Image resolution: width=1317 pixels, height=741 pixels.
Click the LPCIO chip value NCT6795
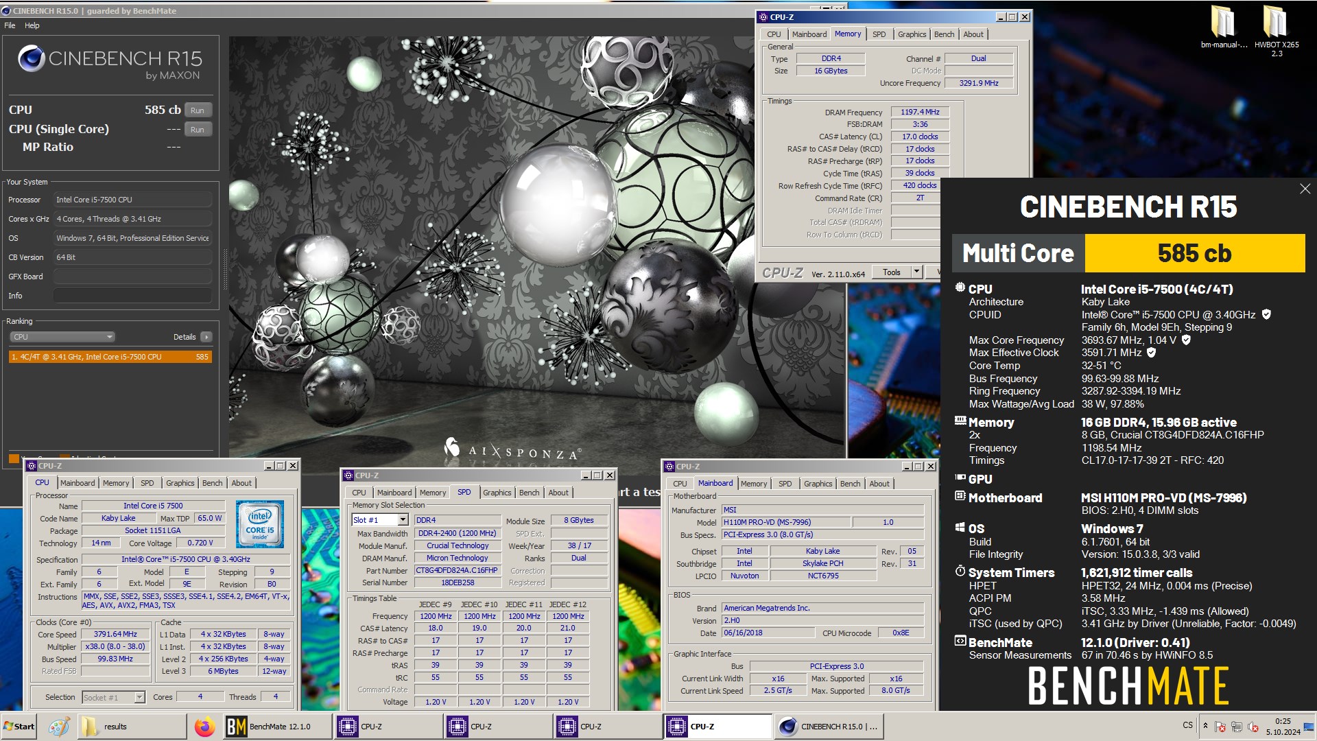coord(822,576)
